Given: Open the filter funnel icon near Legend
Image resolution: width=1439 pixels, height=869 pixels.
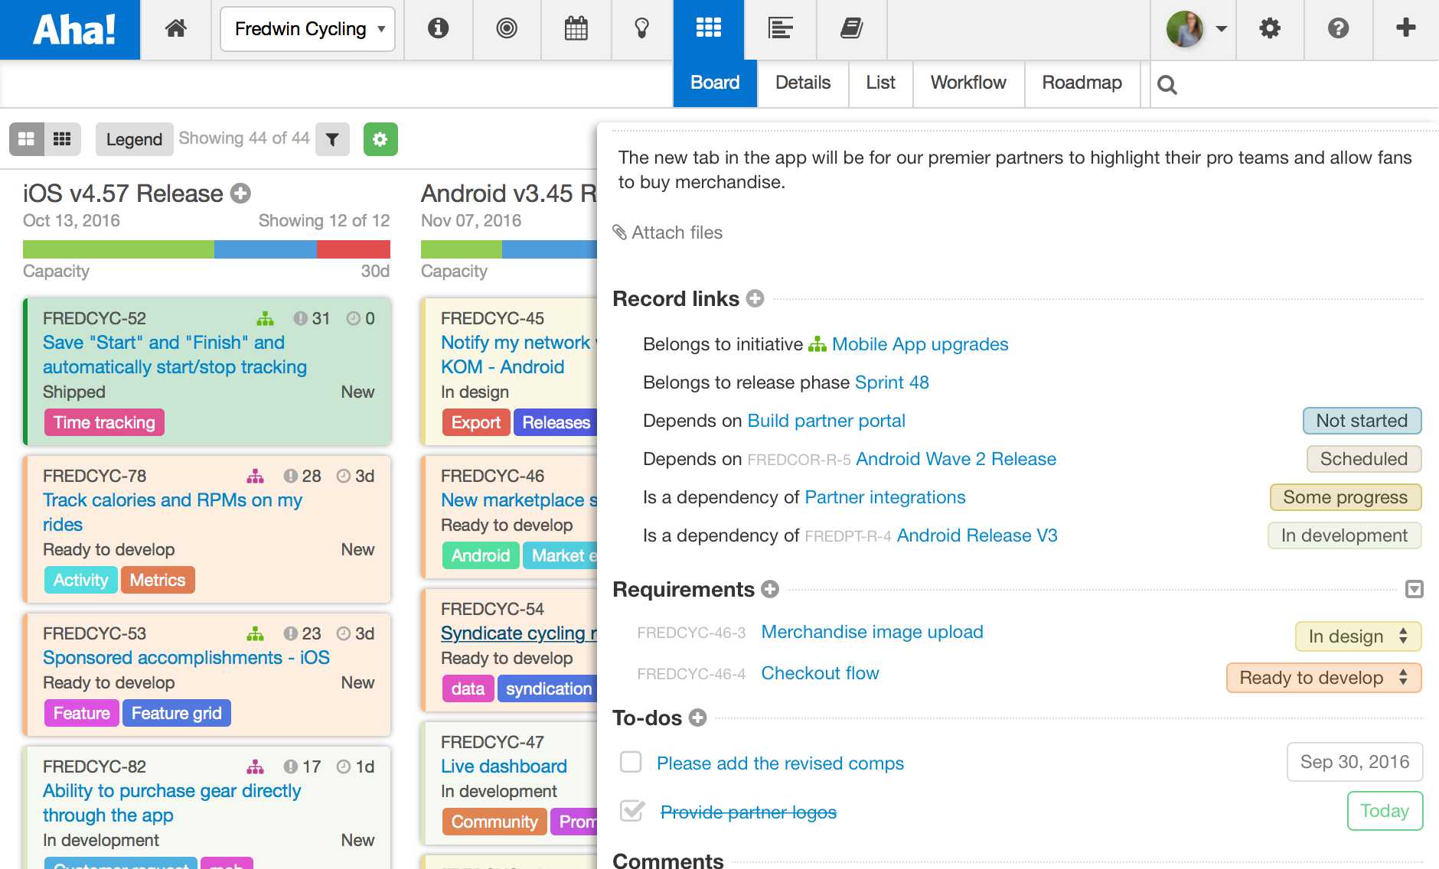Looking at the screenshot, I should tap(332, 139).
